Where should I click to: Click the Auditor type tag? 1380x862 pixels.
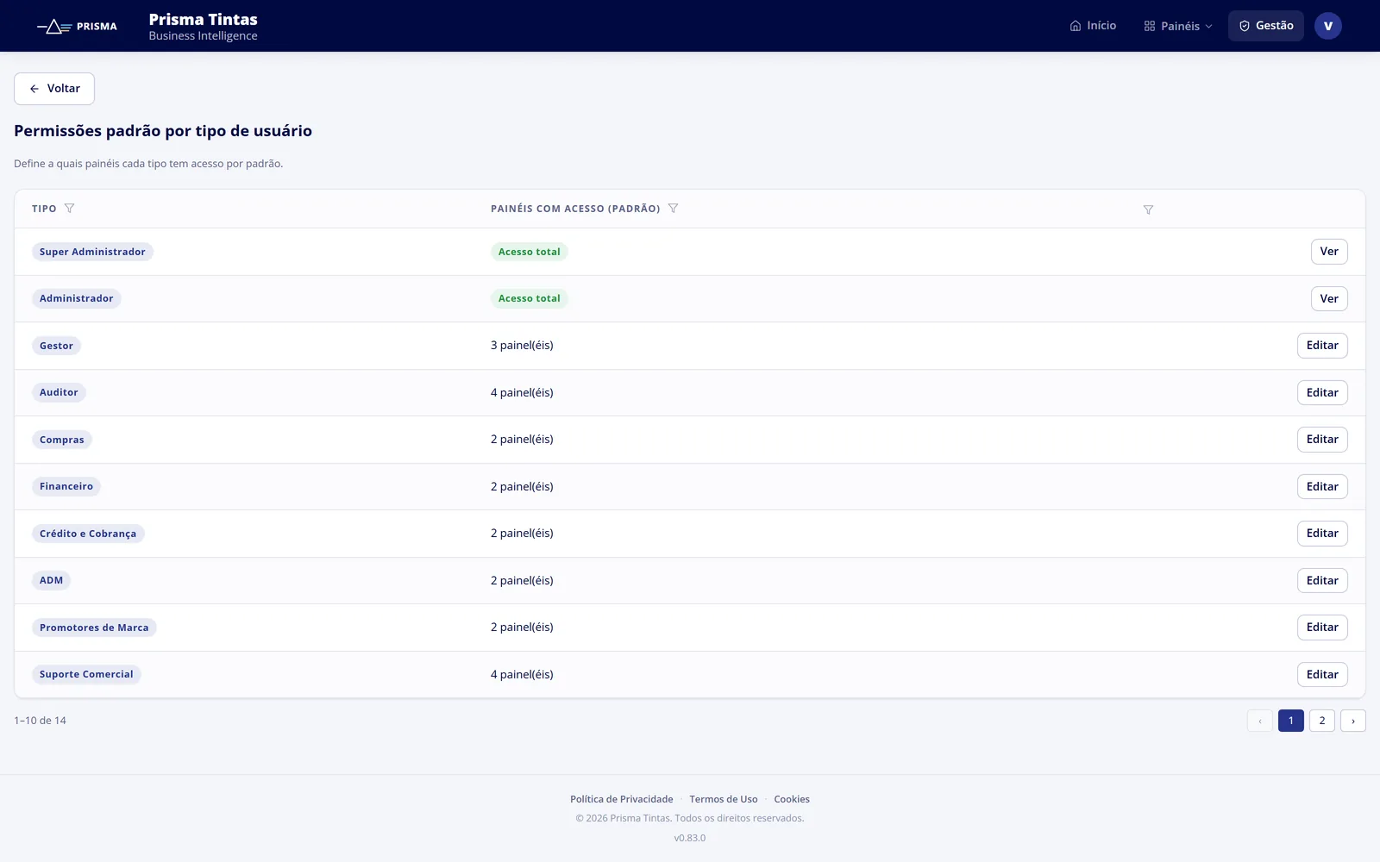pos(59,392)
